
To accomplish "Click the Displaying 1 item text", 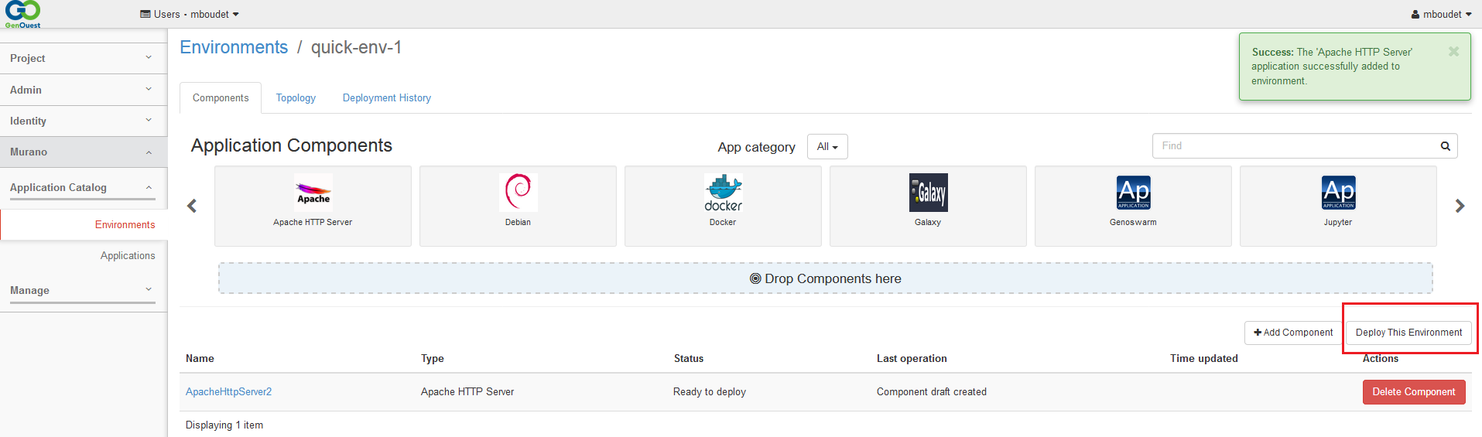I will point(224,425).
